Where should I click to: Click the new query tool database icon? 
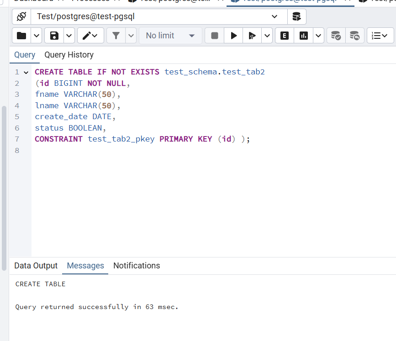297,16
